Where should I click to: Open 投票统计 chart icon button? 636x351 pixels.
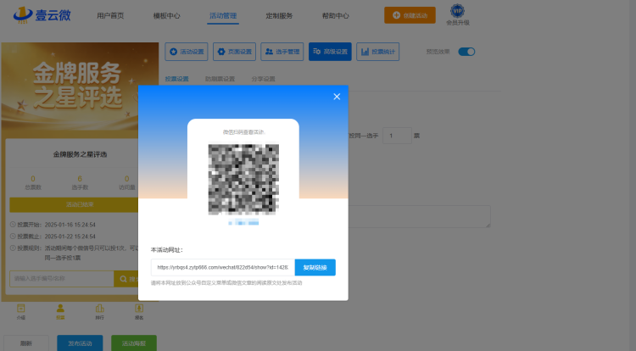pyautogui.click(x=378, y=52)
